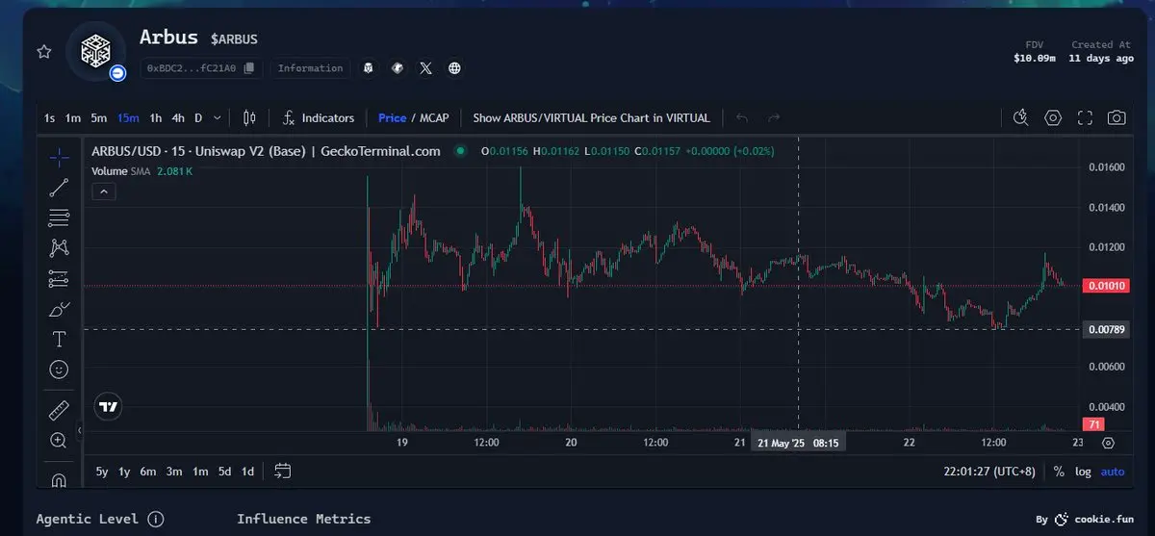The height and width of the screenshot is (536, 1155).
Task: Set the range to 5d
Action: pos(224,472)
